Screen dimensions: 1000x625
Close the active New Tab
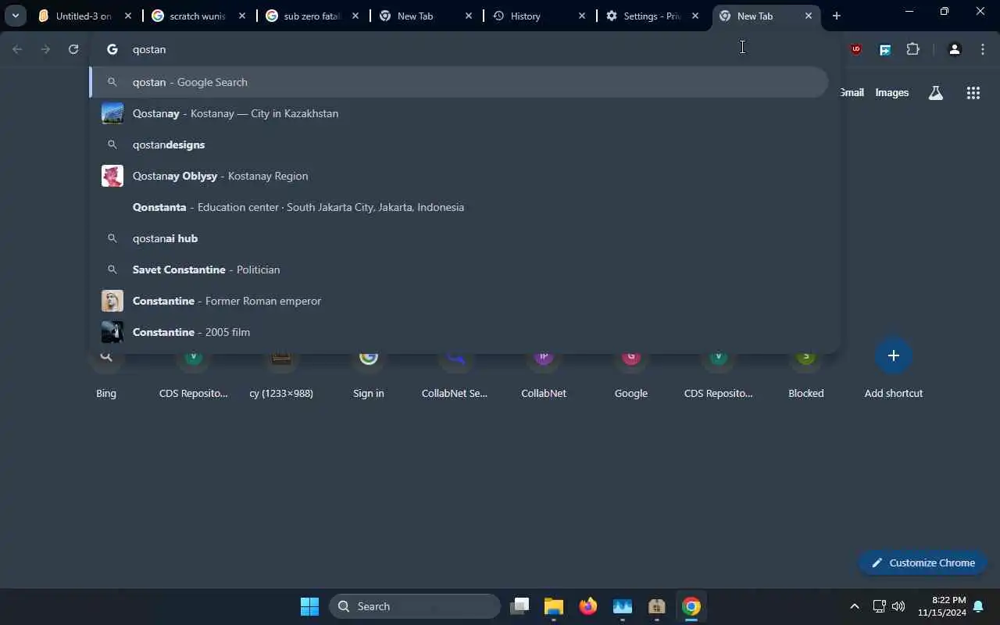[809, 16]
